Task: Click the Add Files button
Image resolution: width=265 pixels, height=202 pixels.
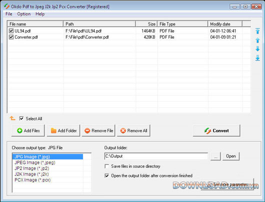Action: tap(28, 130)
